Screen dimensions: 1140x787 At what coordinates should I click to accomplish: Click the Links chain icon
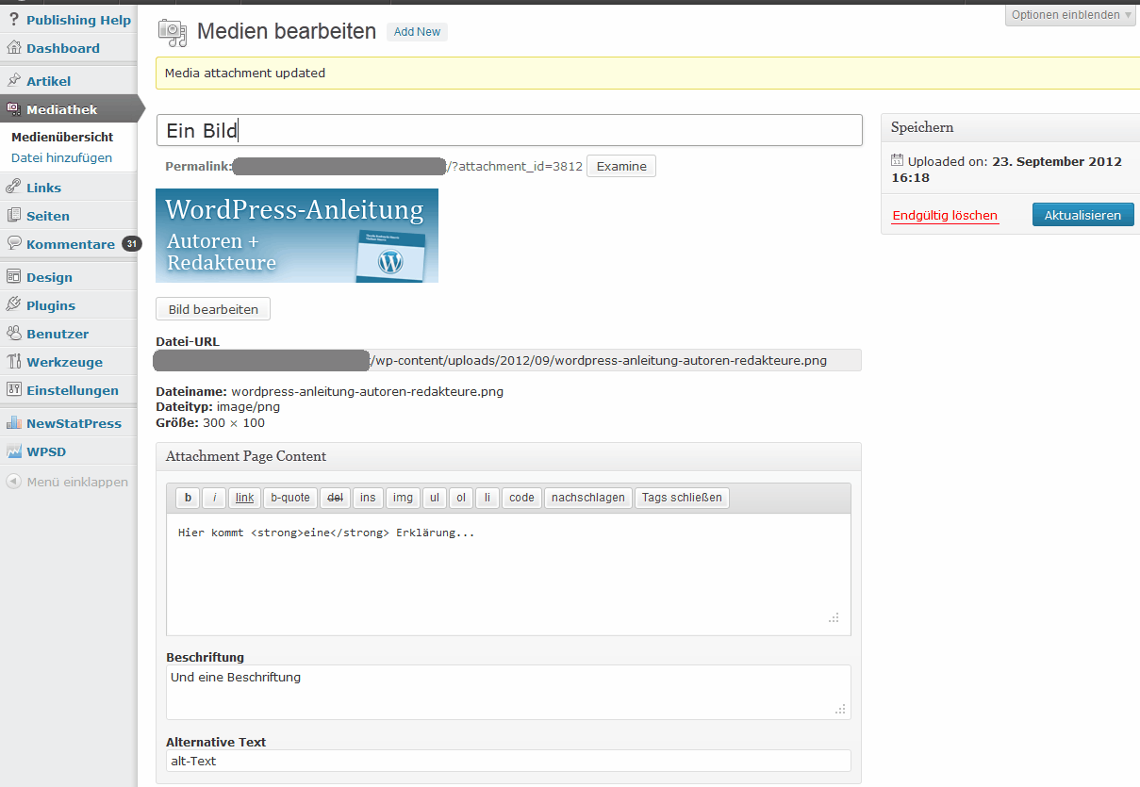click(x=13, y=188)
